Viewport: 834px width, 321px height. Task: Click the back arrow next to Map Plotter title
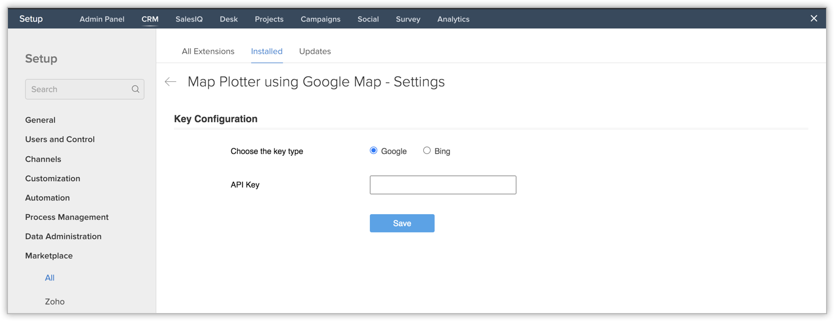point(170,82)
